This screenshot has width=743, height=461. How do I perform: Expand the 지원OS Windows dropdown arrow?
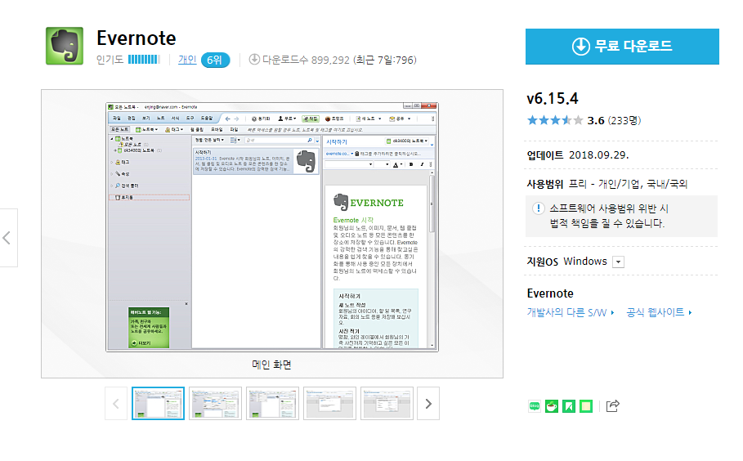(x=619, y=262)
